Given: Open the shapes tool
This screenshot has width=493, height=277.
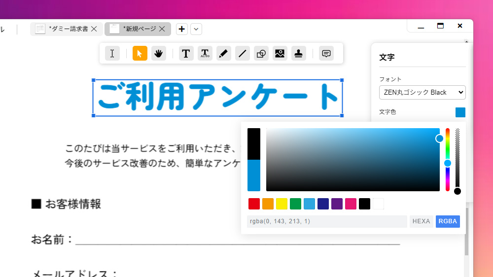Looking at the screenshot, I should 261,53.
